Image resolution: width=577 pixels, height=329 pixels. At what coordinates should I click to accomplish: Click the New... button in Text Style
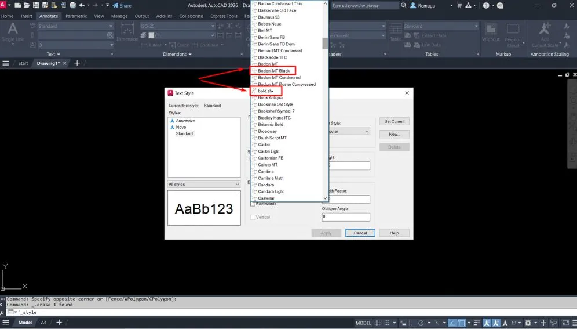(394, 134)
